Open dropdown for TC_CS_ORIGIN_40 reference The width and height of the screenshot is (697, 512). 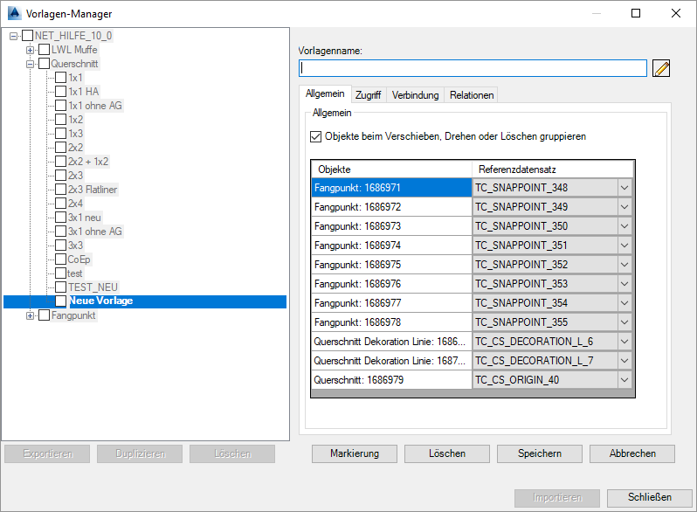click(x=624, y=380)
